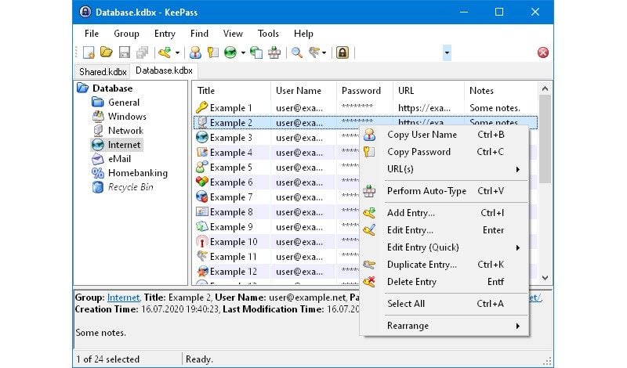Click the red close icon in toolbar
The width and height of the screenshot is (627, 368).
point(542,53)
